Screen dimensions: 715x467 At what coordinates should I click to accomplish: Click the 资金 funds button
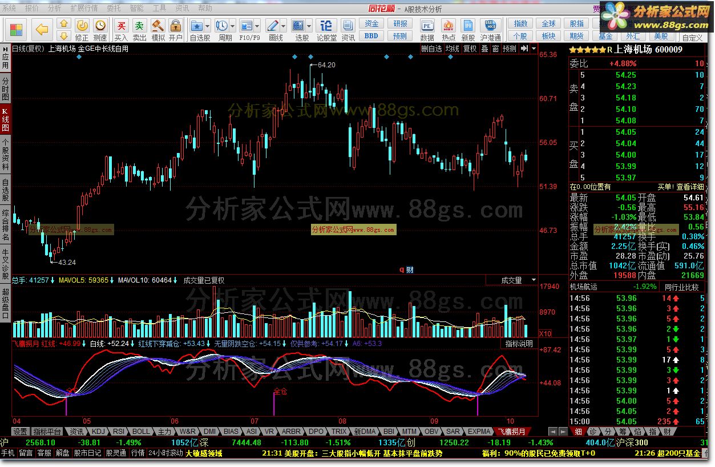pos(371,24)
